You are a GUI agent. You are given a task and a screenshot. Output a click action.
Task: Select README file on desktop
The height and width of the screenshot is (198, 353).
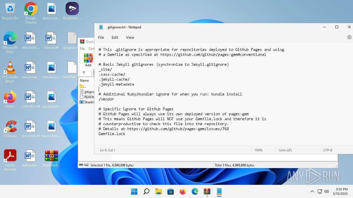pos(71,71)
